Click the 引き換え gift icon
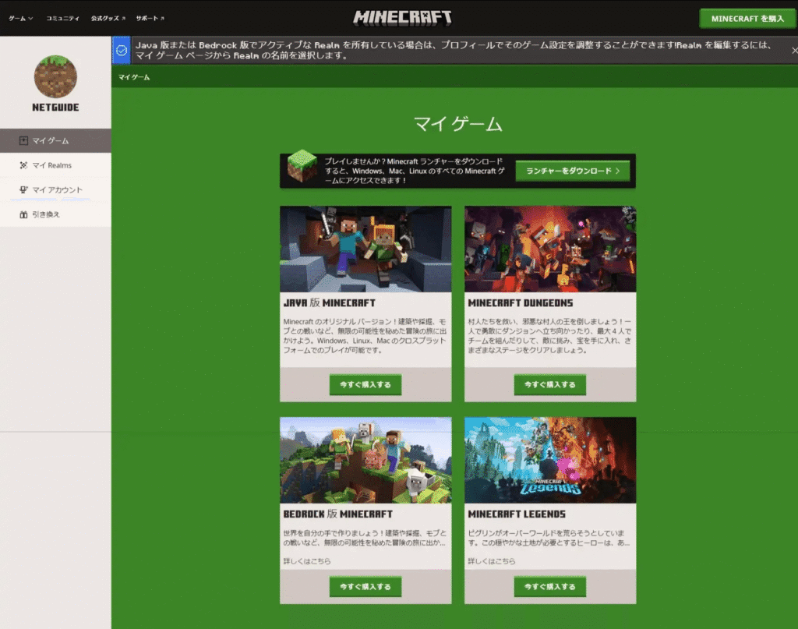Screen dimensions: 798x629 (23, 214)
